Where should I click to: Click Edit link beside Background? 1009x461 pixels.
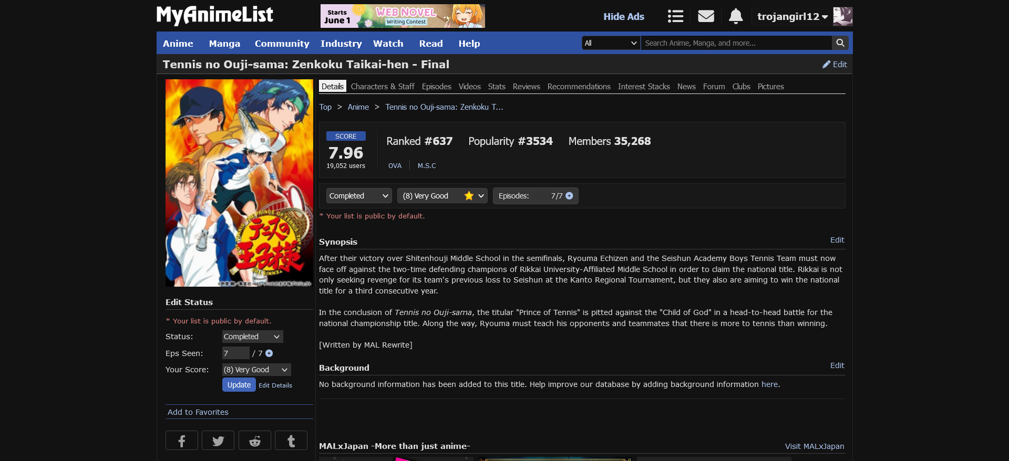(837, 365)
